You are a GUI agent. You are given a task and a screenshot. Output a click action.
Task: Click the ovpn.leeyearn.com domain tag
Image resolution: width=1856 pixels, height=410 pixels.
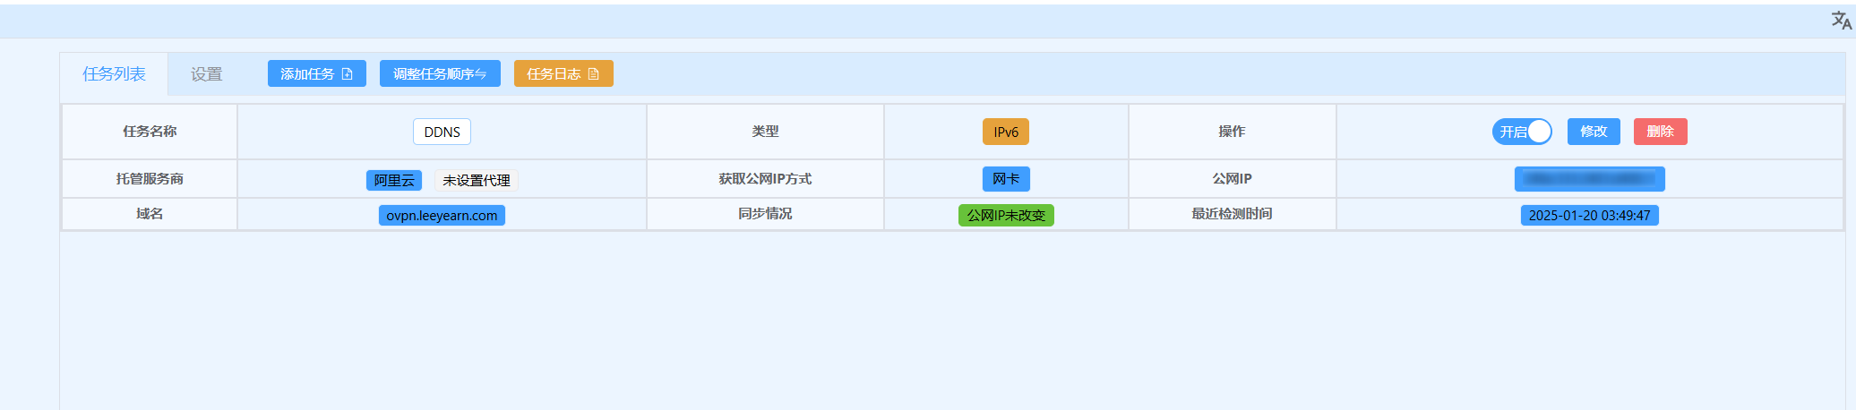pyautogui.click(x=442, y=216)
